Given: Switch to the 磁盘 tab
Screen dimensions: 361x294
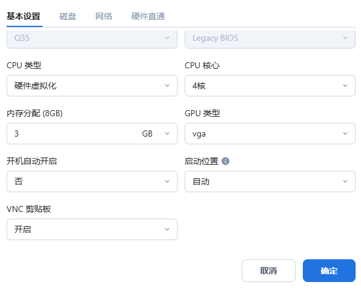Looking at the screenshot, I should (x=68, y=16).
